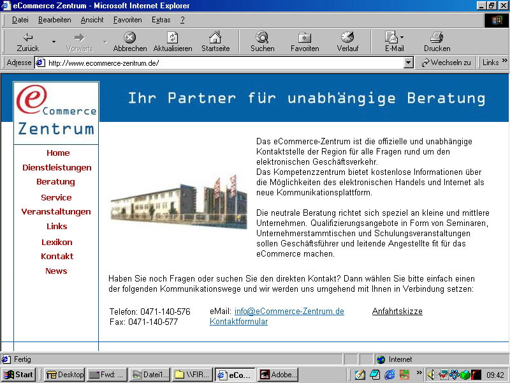Click the eCommerce Zentrum logo
The width and height of the screenshot is (510, 383).
[x=56, y=112]
